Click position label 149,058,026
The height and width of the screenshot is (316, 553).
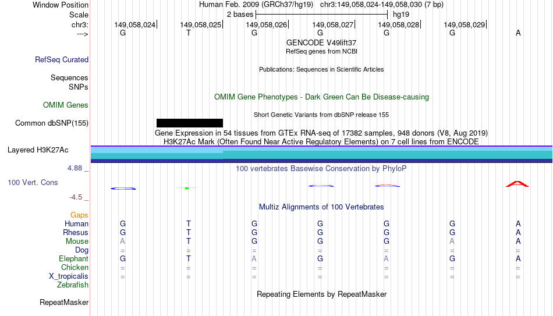point(266,24)
